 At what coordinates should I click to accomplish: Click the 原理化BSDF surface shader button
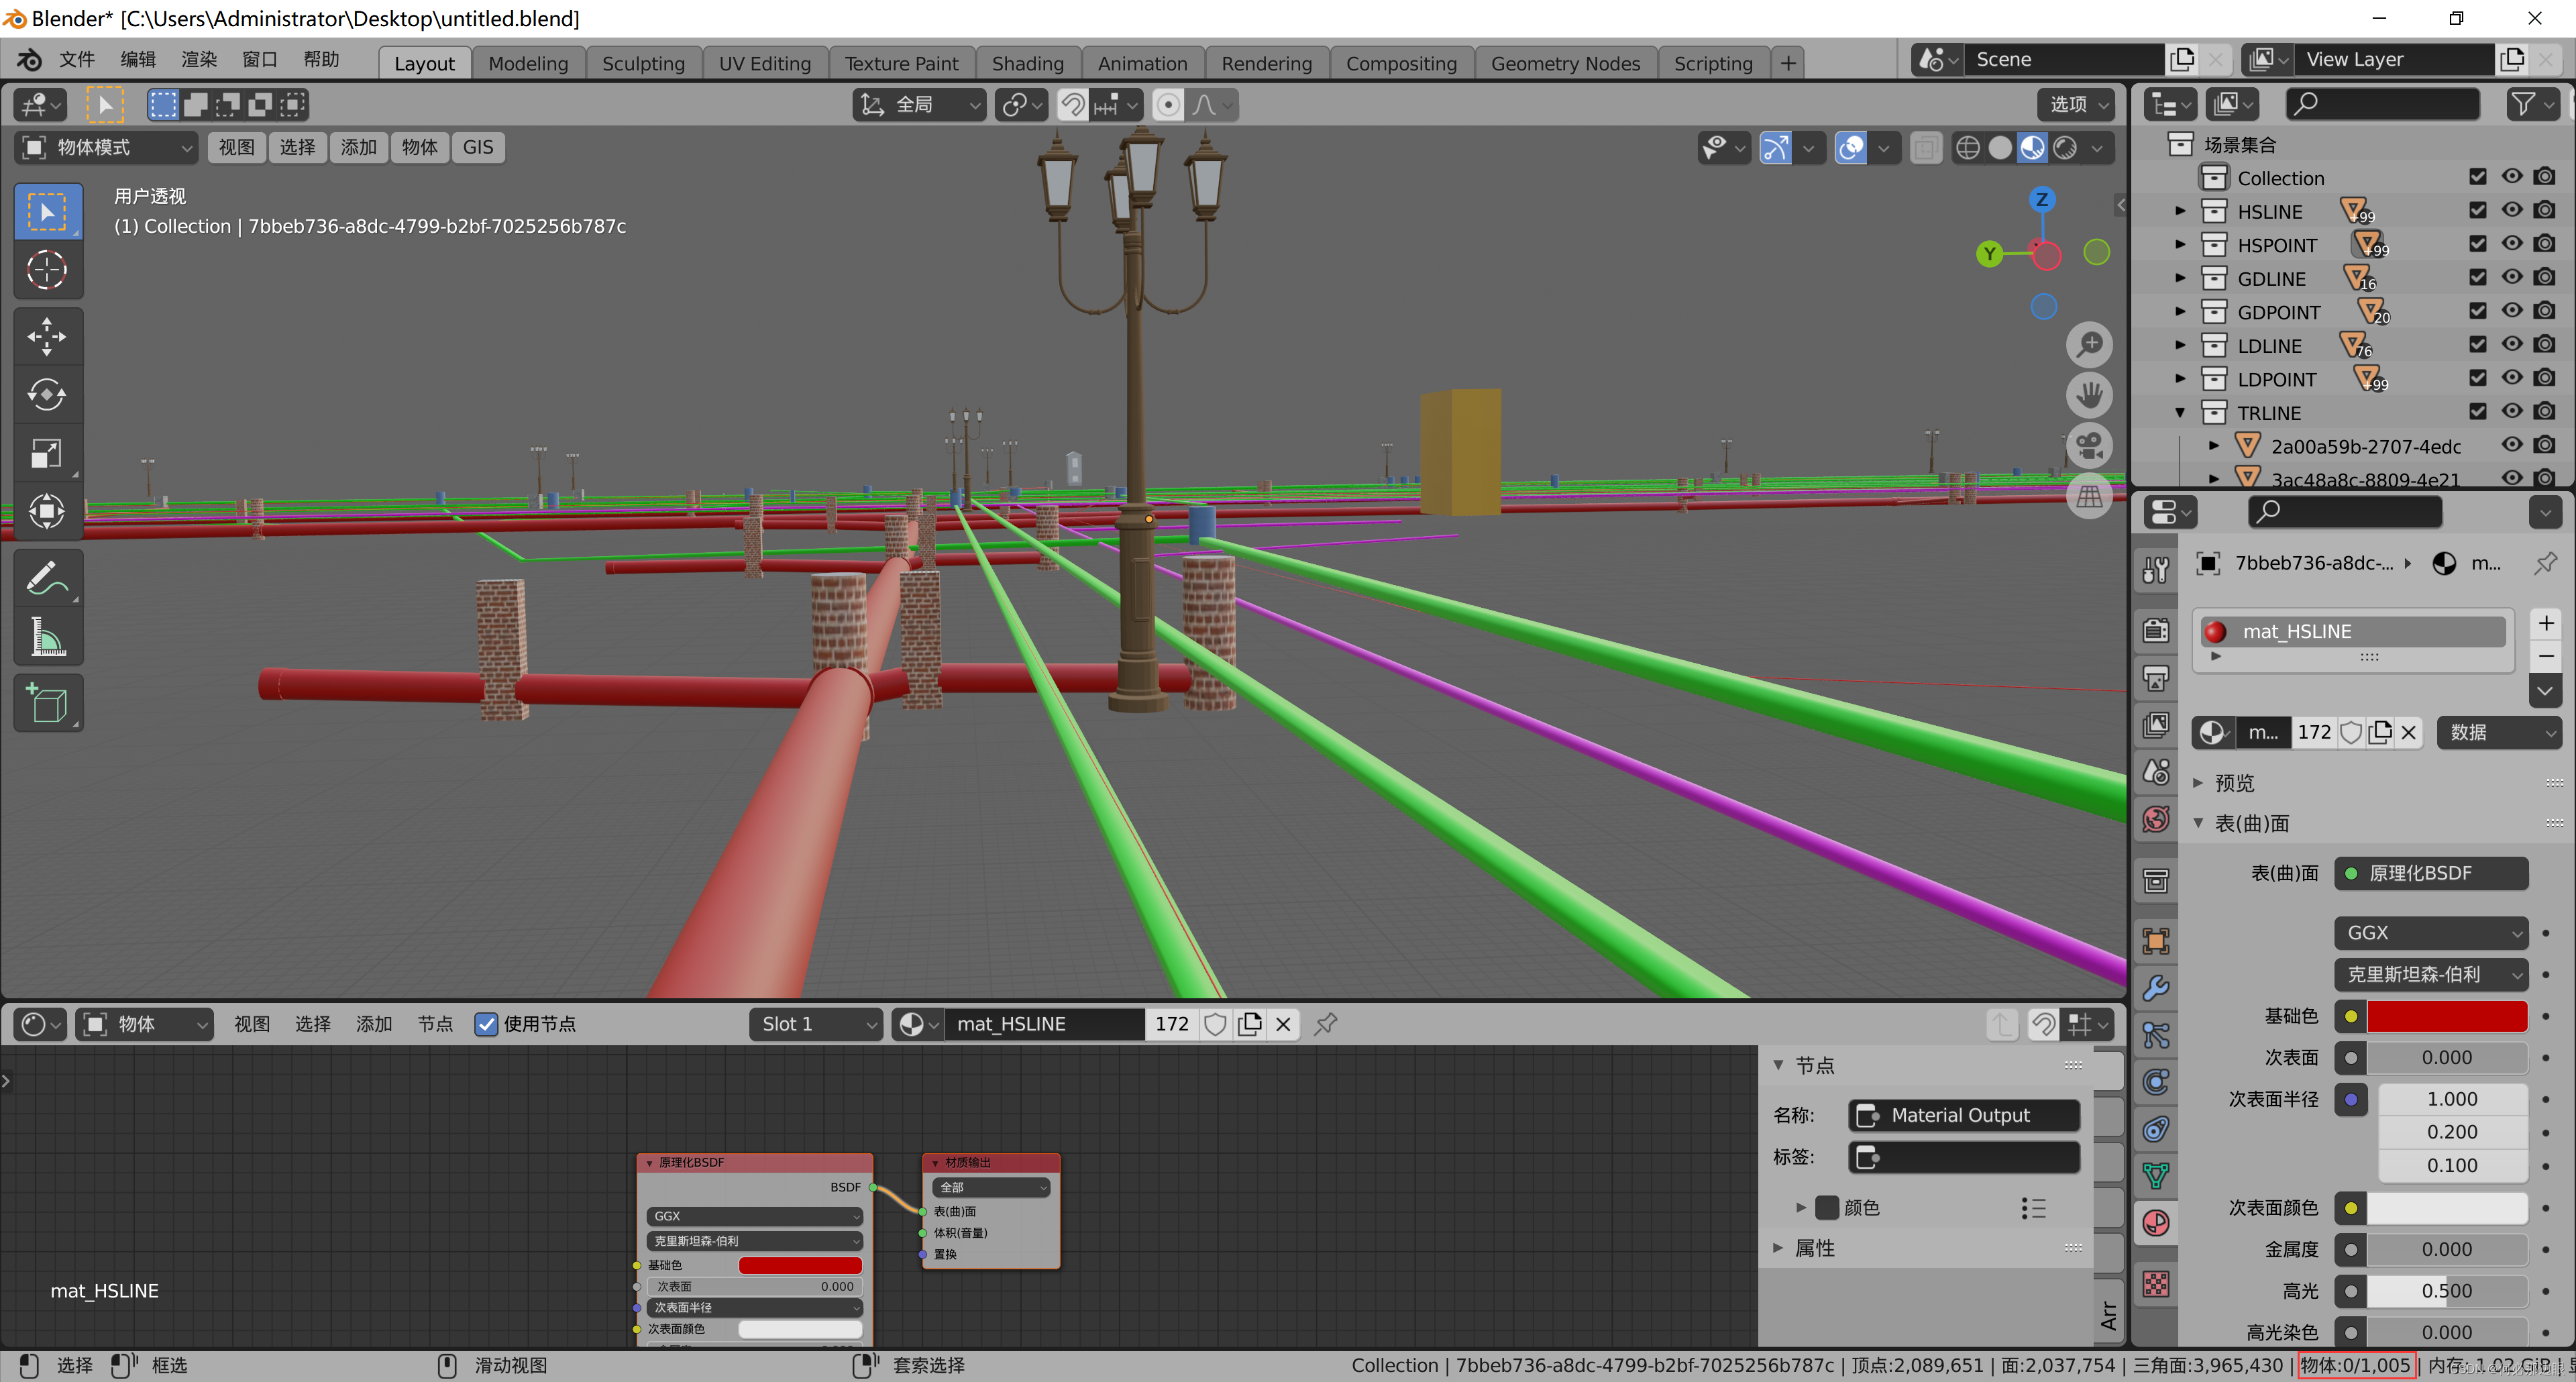pyautogui.click(x=2431, y=873)
